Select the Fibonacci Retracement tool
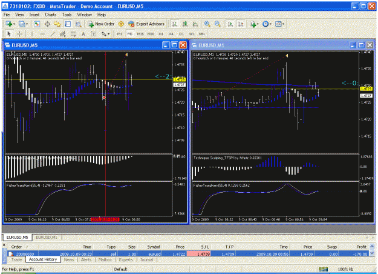The width and height of the screenshot is (378, 274). tap(73, 34)
